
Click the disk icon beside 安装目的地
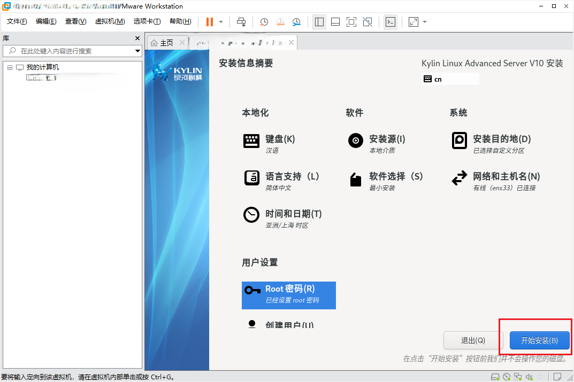click(460, 141)
